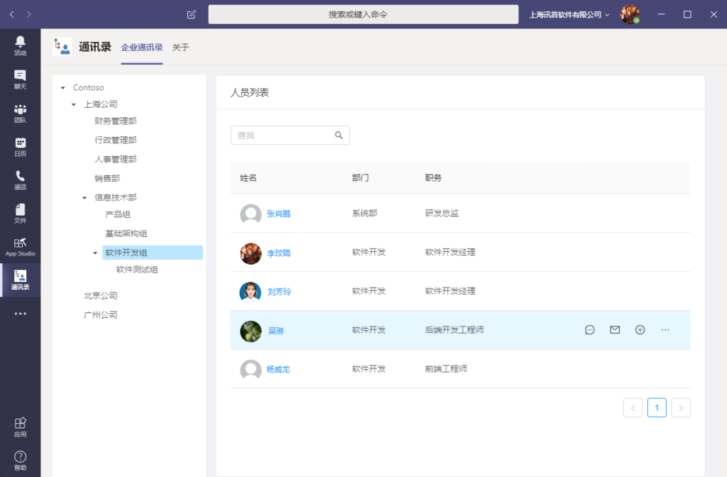Select page 1 in pagination
This screenshot has width=727, height=477.
click(657, 407)
